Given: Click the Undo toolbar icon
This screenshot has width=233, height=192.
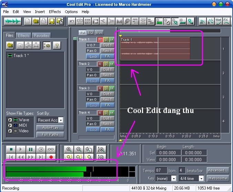Looking at the screenshot, I should 72,21.
